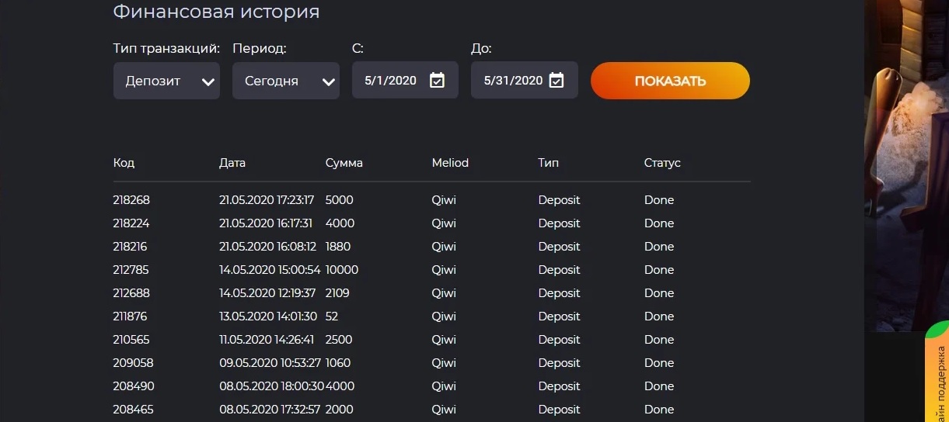Click the Код column header
Image resolution: width=949 pixels, height=422 pixels.
click(124, 163)
